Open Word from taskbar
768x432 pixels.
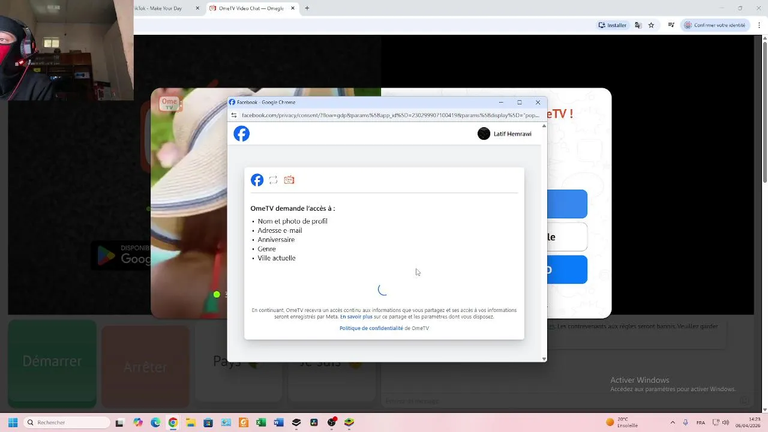coord(278,422)
